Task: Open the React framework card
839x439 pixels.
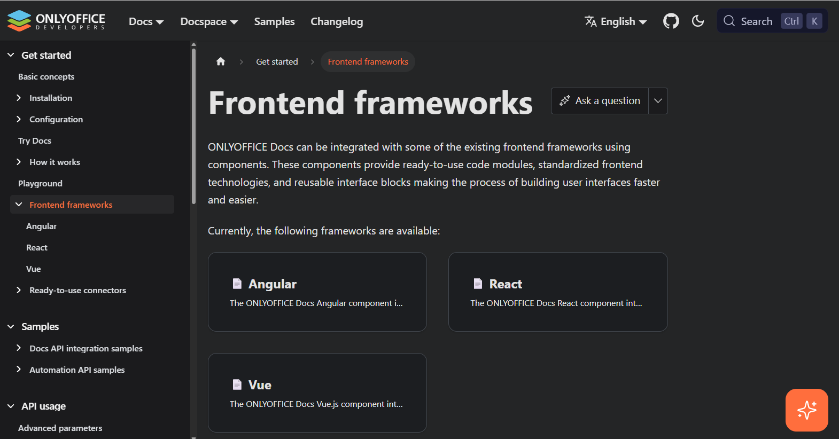Action: coord(557,292)
